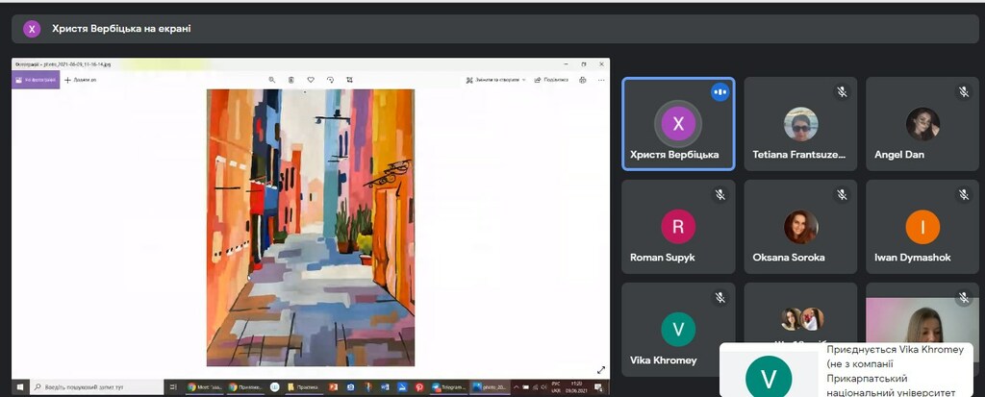Click muted mic icon on Iwan Dymashok tile
Image resolution: width=985 pixels, height=397 pixels.
(x=964, y=195)
